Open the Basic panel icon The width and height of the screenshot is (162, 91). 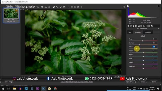click(x=128, y=26)
